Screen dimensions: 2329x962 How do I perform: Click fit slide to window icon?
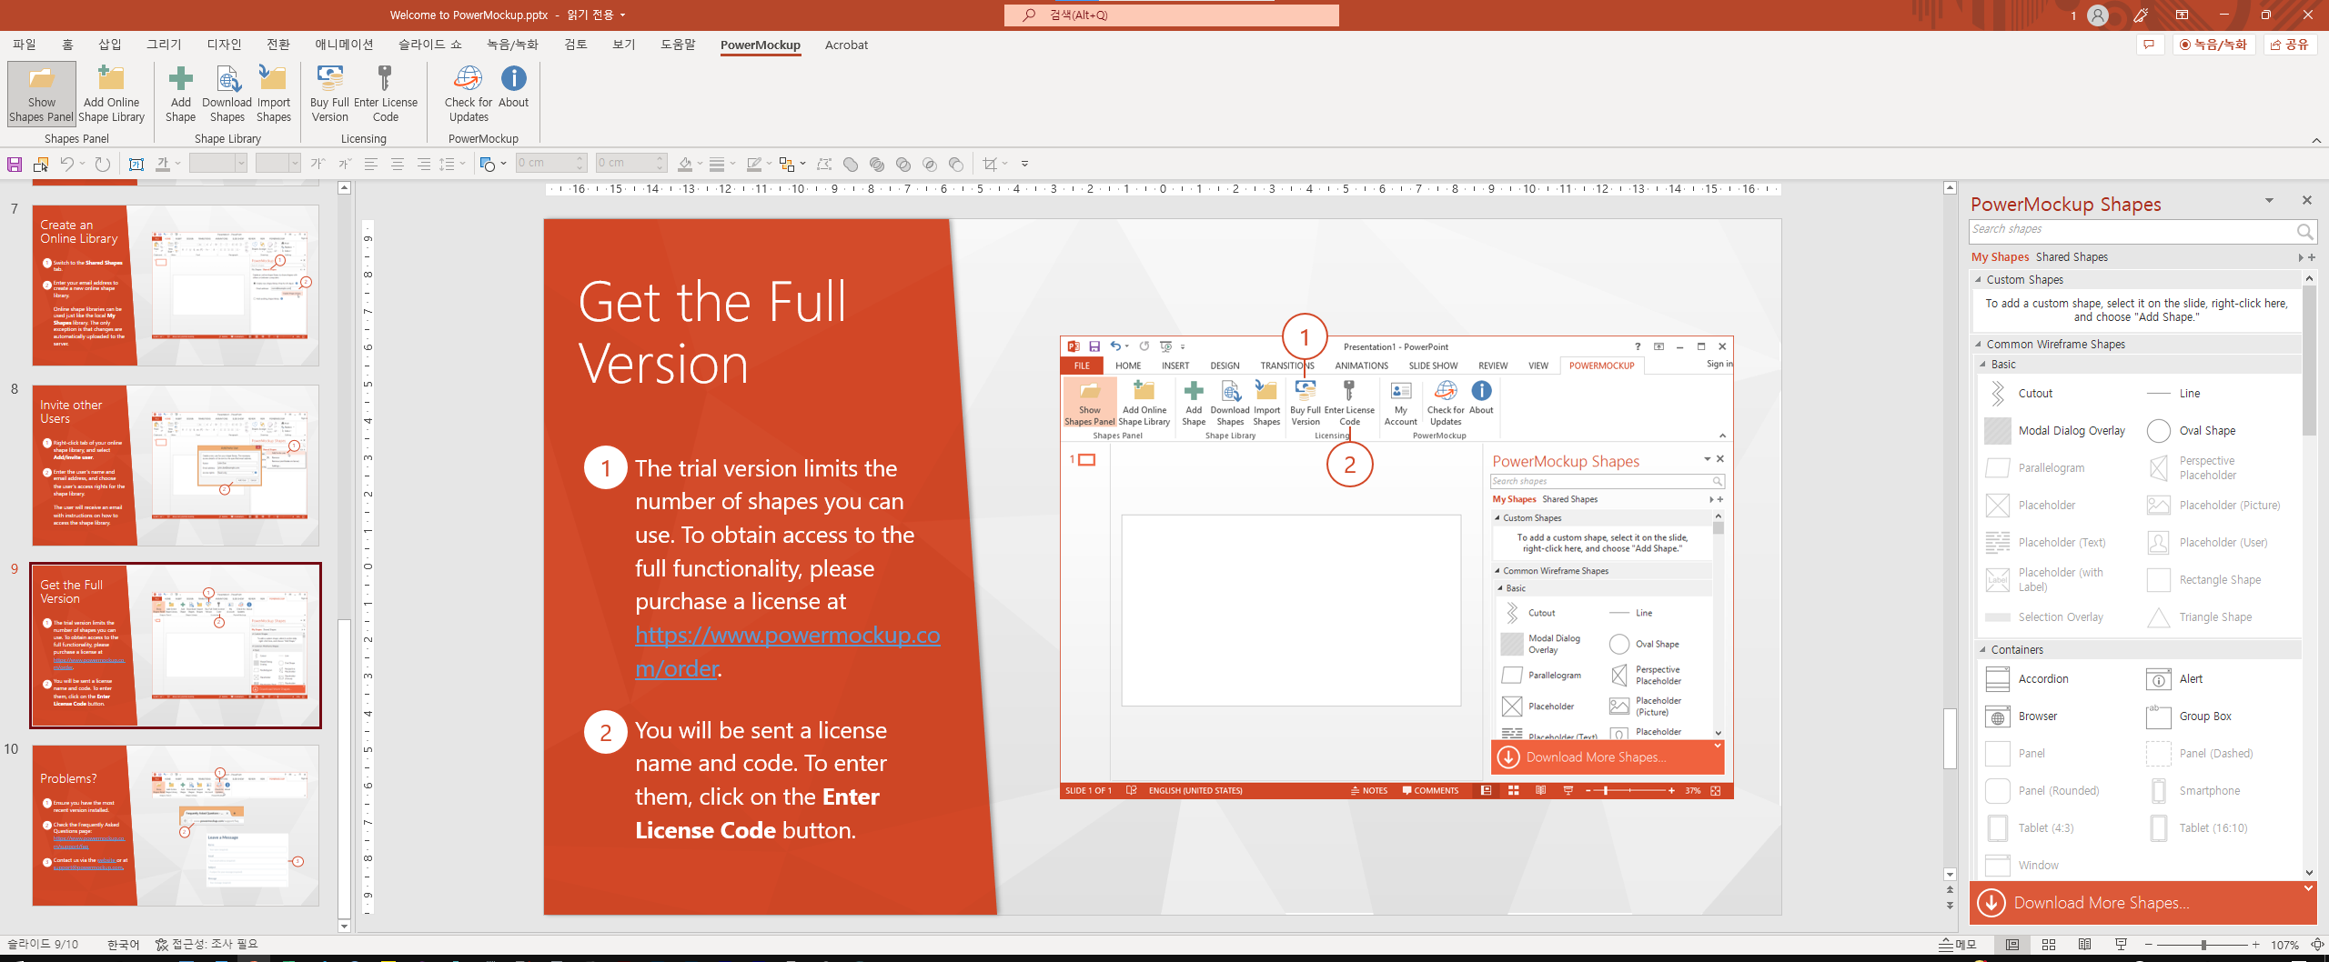(2317, 945)
